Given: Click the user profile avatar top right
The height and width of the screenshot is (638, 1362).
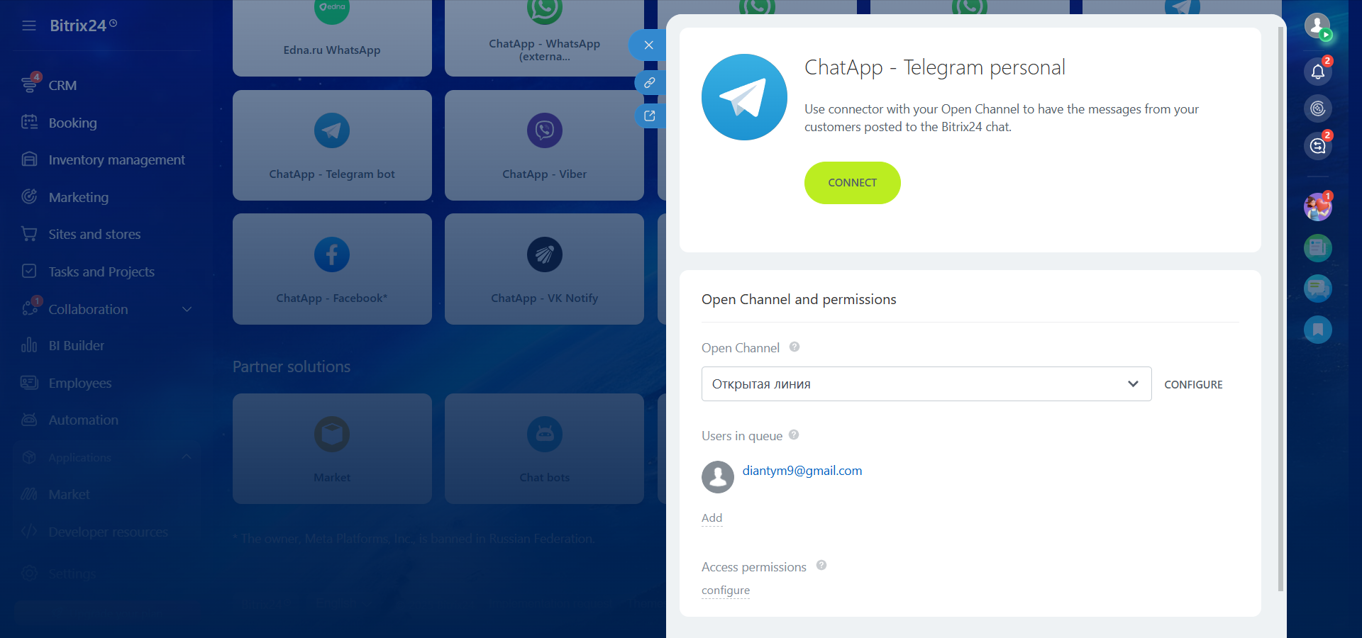Looking at the screenshot, I should click(1317, 26).
